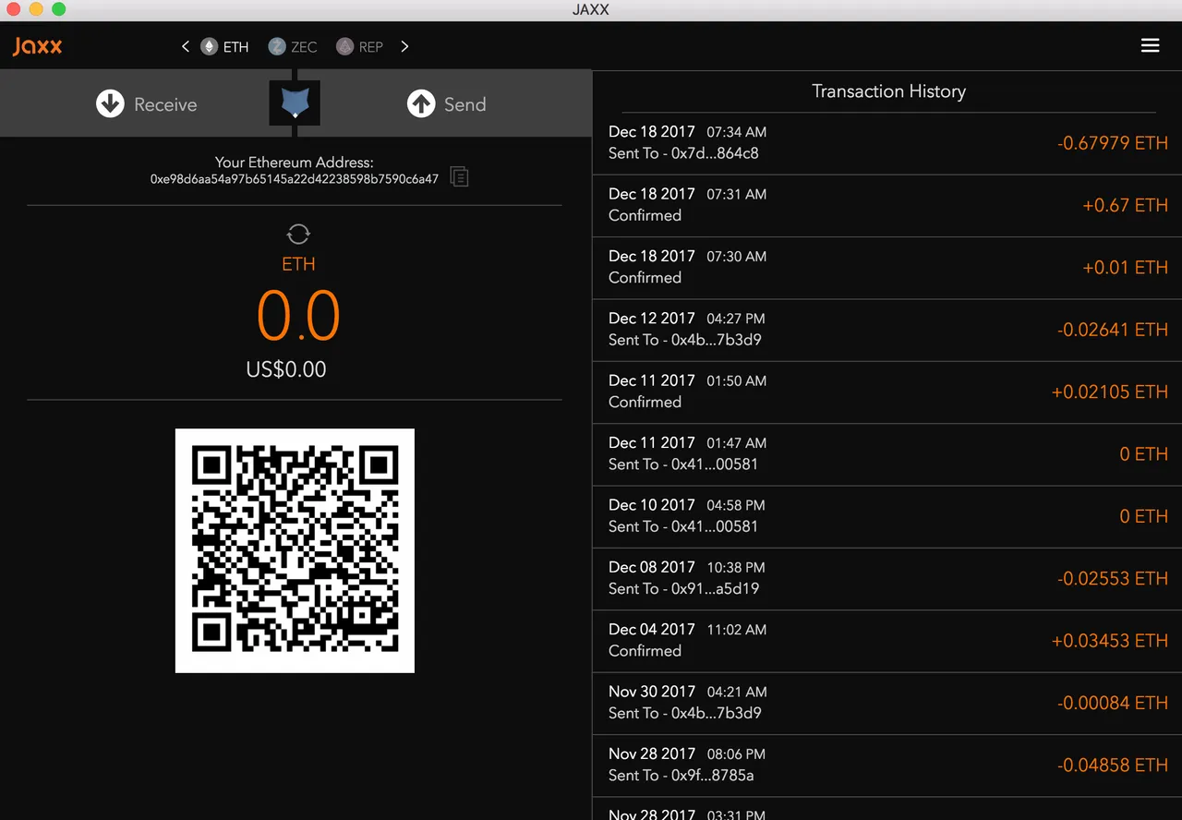This screenshot has width=1182, height=820.
Task: Click the -0.04858 ETH amount
Action: 1113,765
